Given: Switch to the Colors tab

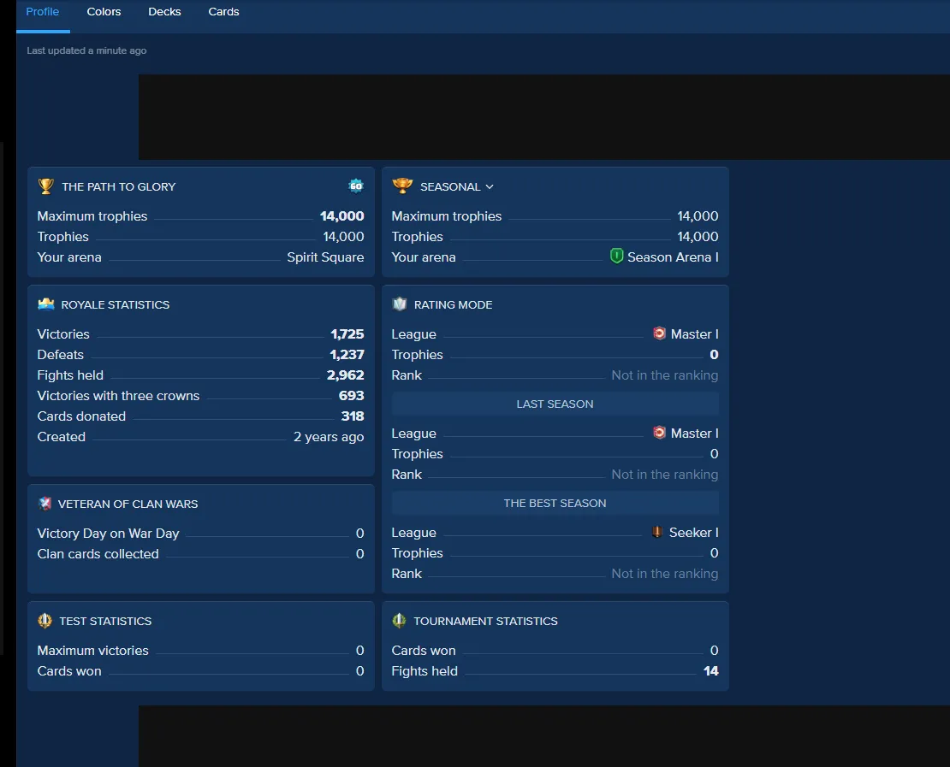Looking at the screenshot, I should tap(104, 11).
